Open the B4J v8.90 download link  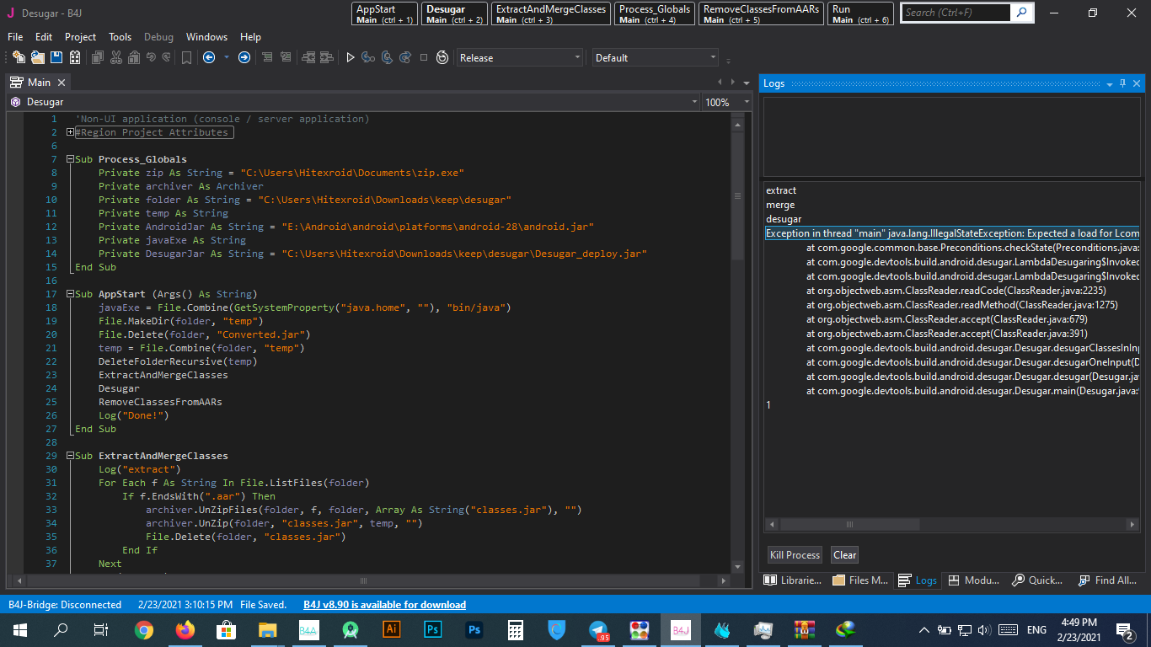[383, 604]
